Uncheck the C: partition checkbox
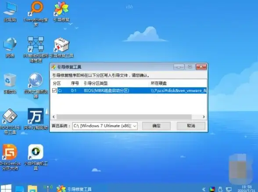 pos(54,90)
